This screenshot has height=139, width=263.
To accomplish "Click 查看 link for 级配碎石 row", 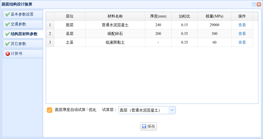I will [242, 34].
